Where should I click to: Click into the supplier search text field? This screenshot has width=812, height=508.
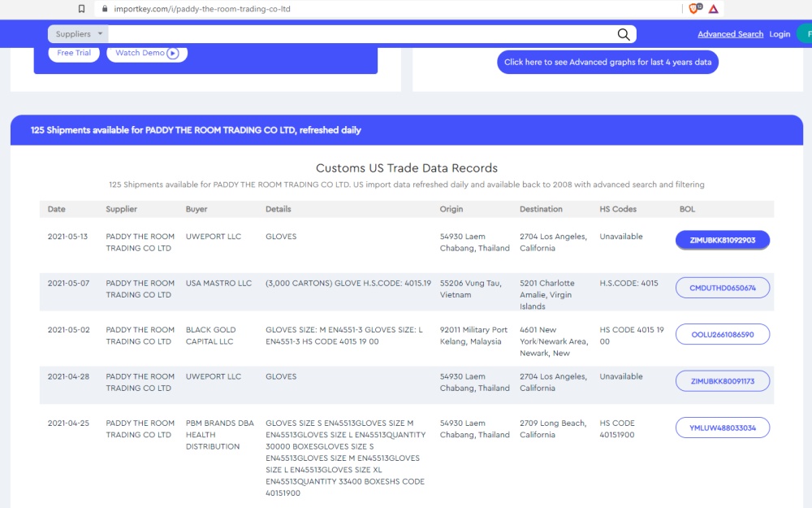point(357,34)
